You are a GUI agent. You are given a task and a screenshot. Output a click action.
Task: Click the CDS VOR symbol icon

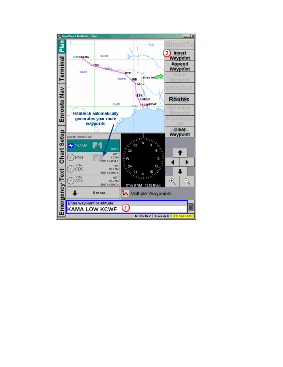point(71,169)
